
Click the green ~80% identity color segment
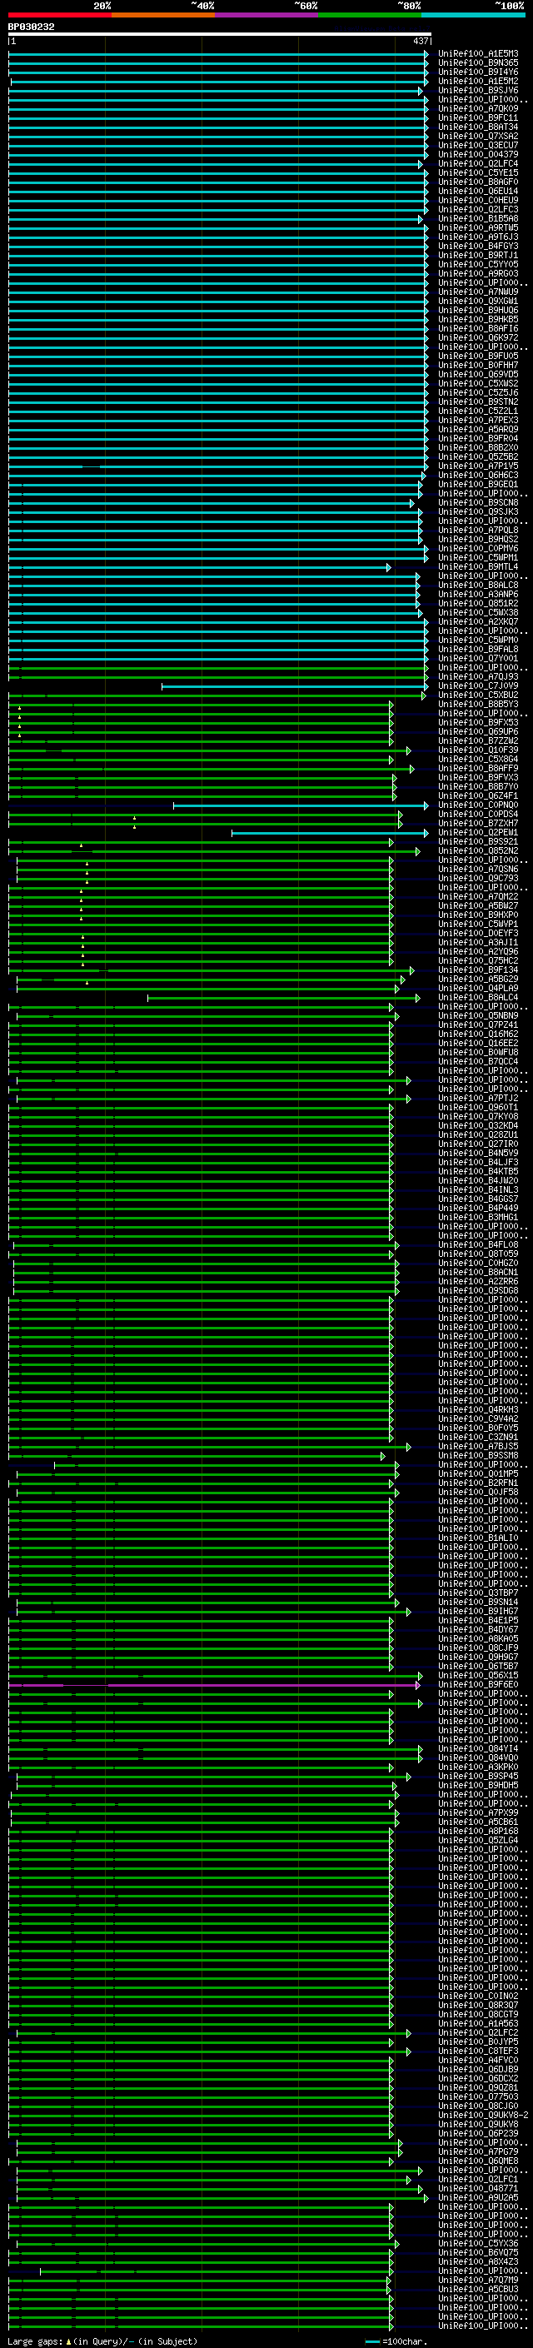pyautogui.click(x=369, y=16)
